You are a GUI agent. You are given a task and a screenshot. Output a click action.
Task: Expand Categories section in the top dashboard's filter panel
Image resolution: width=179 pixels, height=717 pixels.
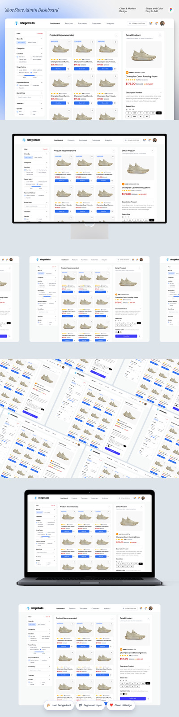coord(42,48)
